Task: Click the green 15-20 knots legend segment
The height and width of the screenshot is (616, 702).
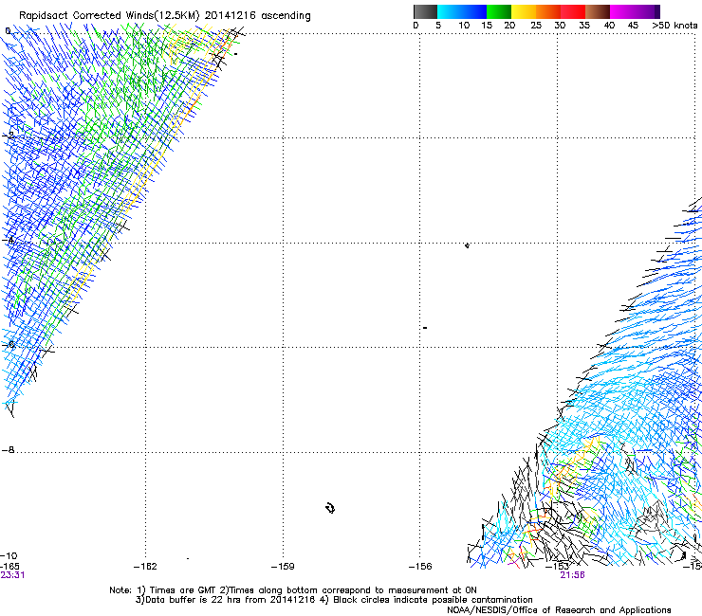Action: 499,11
